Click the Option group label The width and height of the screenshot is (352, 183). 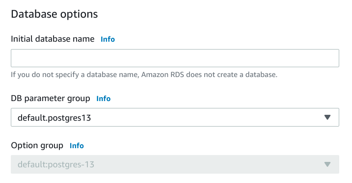37,146
